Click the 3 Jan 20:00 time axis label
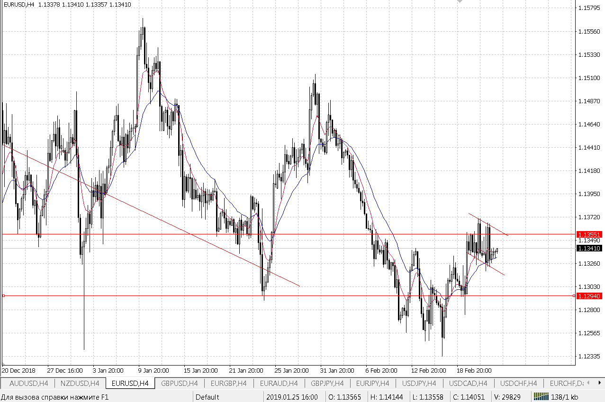The image size is (605, 402). click(108, 370)
